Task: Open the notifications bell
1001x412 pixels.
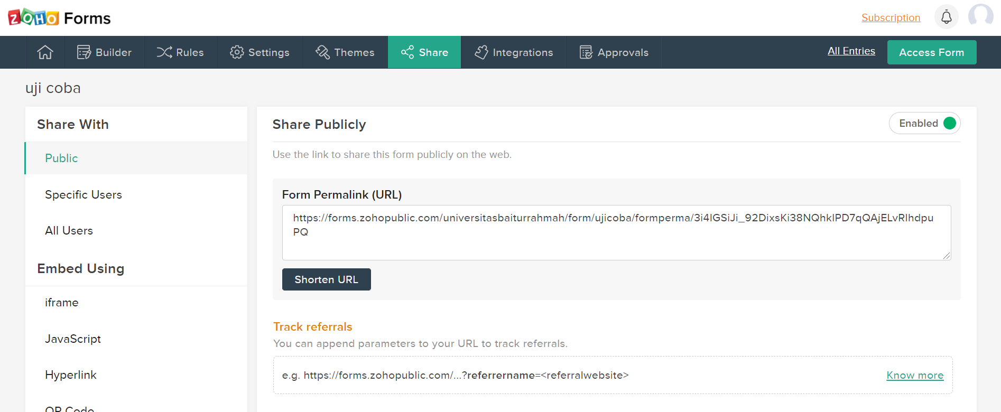Action: coord(946,17)
